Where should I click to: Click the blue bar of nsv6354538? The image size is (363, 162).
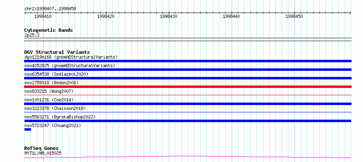(x=188, y=78)
